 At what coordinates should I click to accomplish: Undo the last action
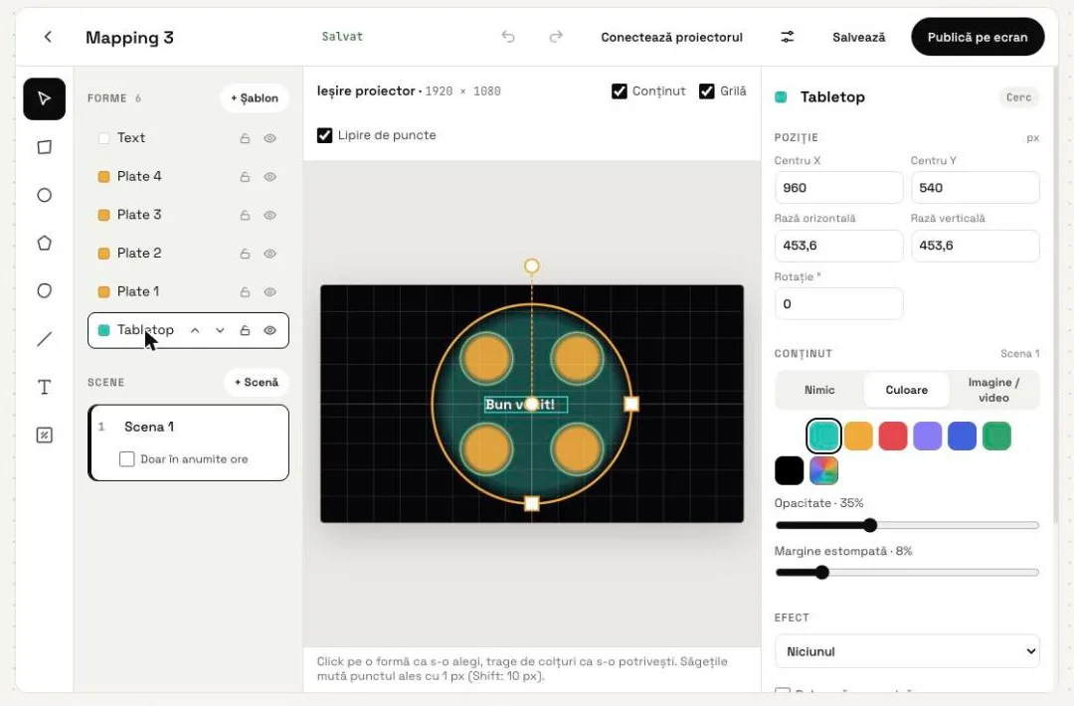click(507, 37)
